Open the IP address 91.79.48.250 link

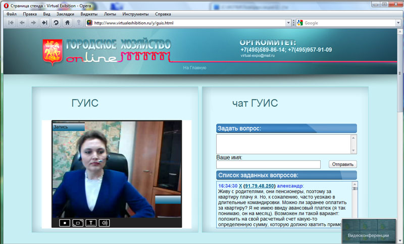[260, 186]
